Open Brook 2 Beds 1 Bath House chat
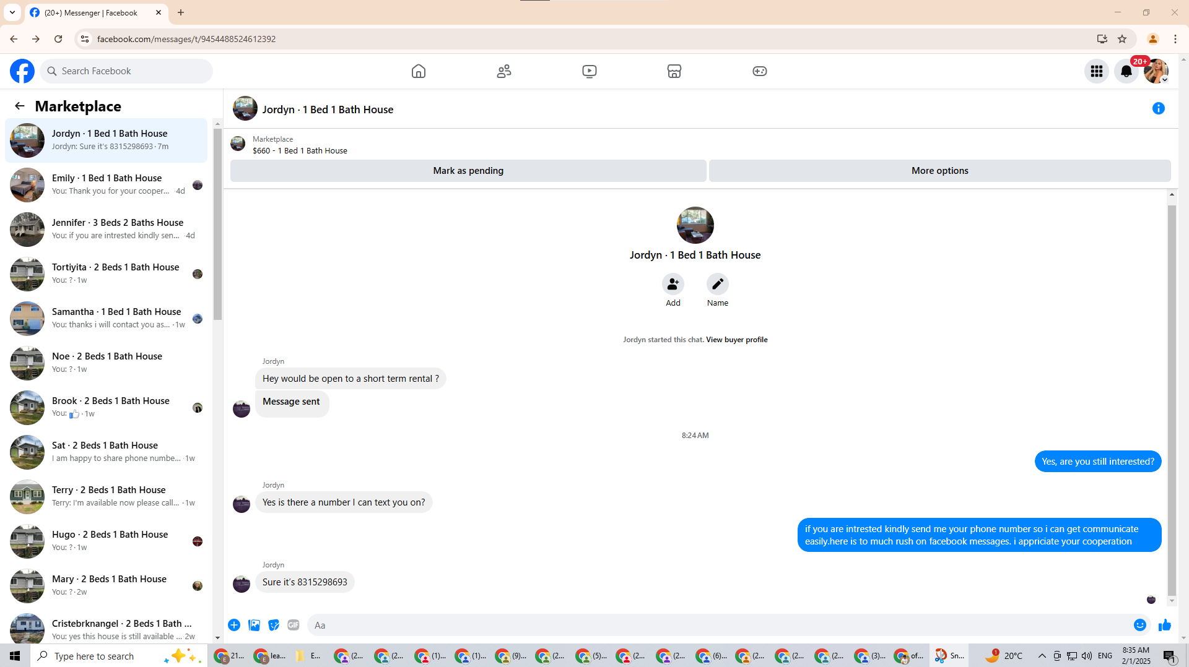 [107, 408]
